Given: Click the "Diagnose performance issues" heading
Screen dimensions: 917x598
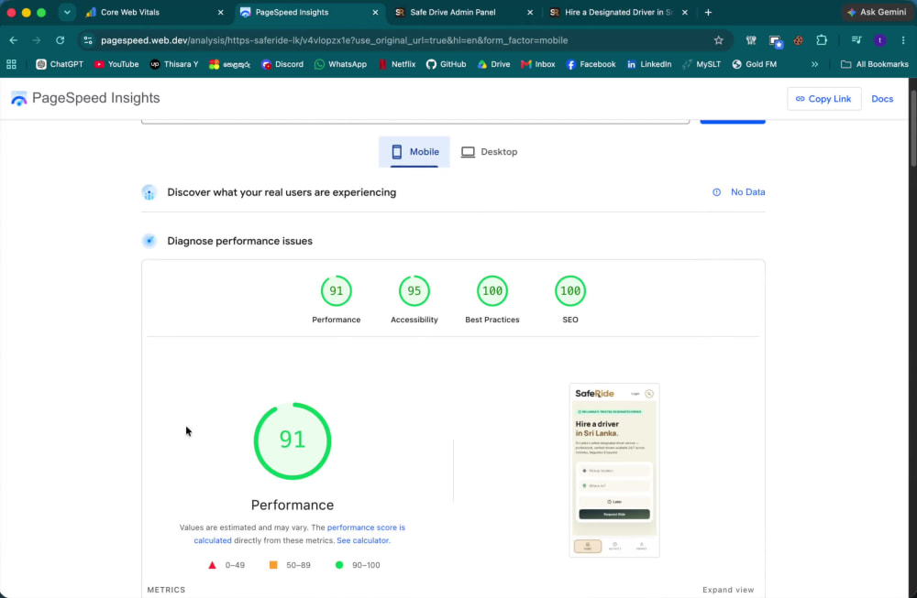Looking at the screenshot, I should [x=239, y=241].
